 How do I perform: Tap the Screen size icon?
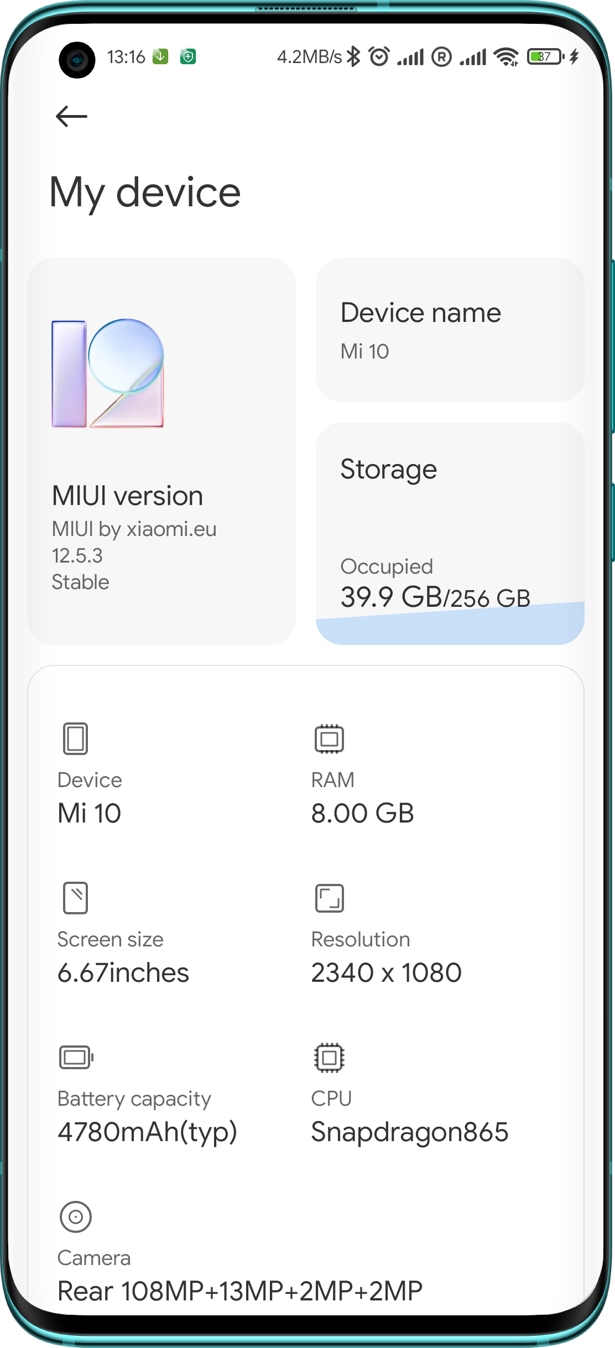click(75, 898)
